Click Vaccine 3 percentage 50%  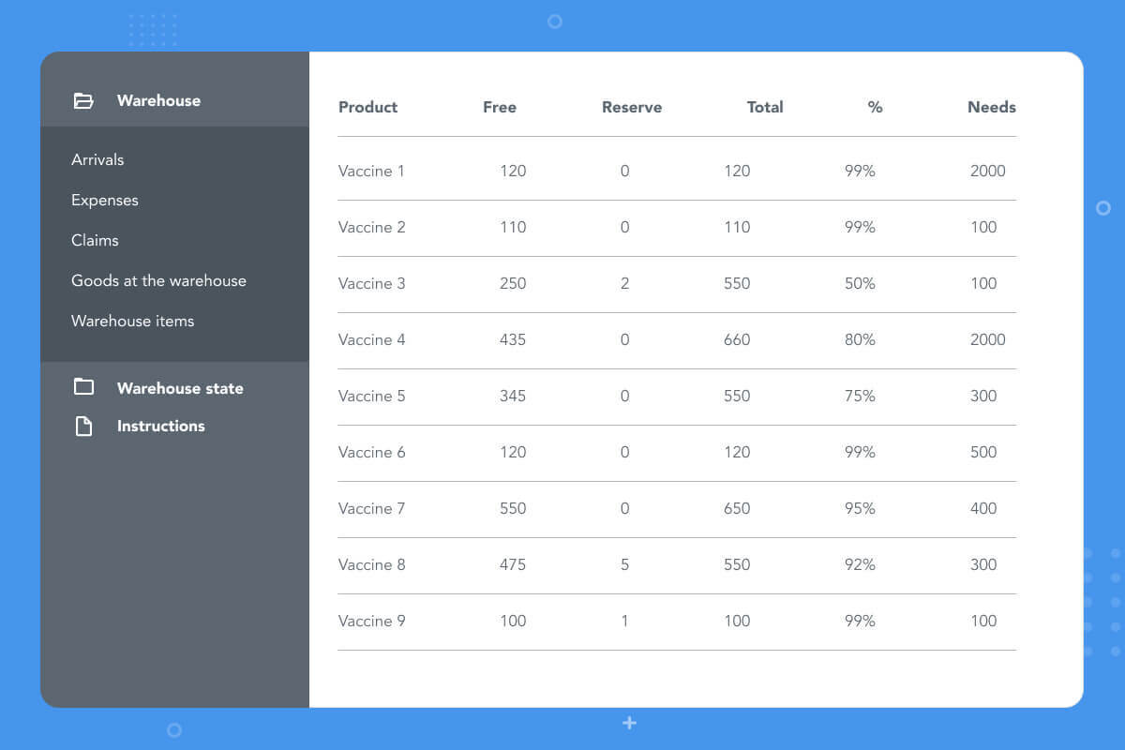click(x=860, y=283)
